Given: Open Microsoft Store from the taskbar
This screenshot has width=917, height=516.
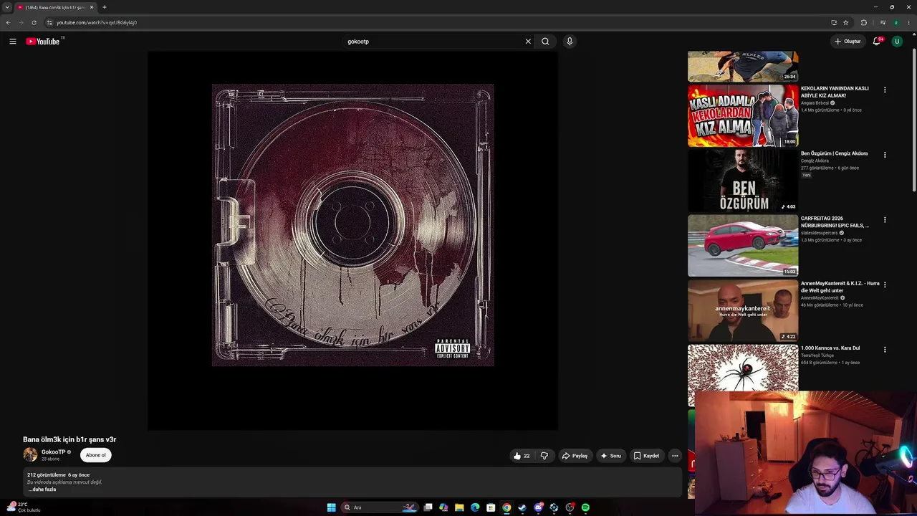Looking at the screenshot, I should tap(491, 507).
